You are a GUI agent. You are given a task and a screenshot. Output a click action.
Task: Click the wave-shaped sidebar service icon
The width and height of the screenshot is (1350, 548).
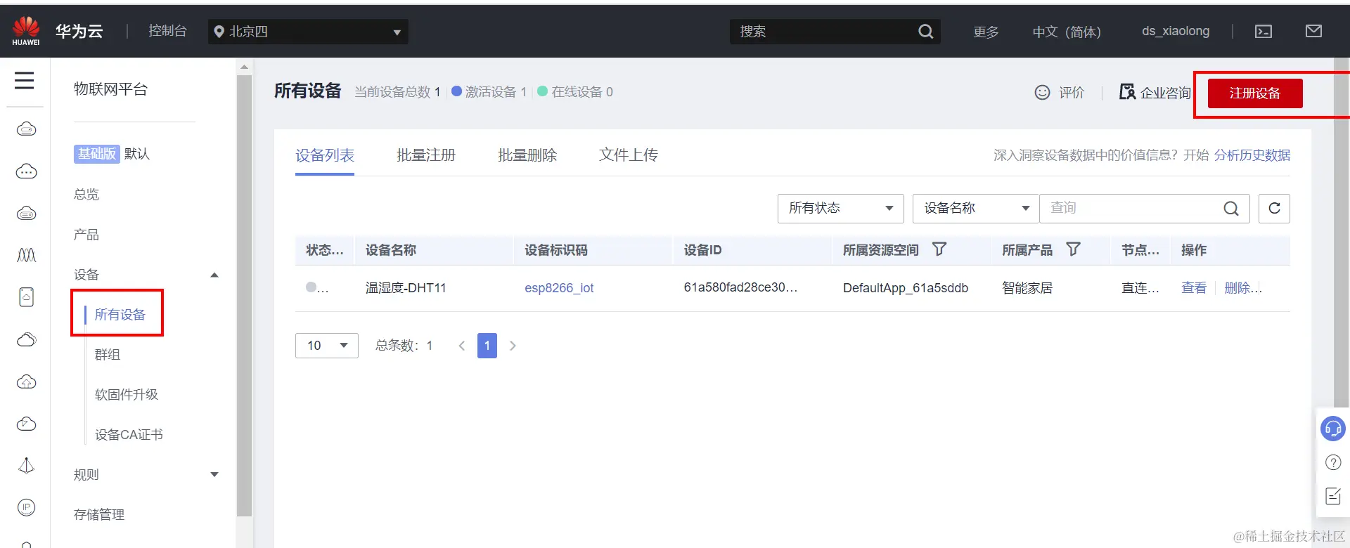tap(27, 255)
